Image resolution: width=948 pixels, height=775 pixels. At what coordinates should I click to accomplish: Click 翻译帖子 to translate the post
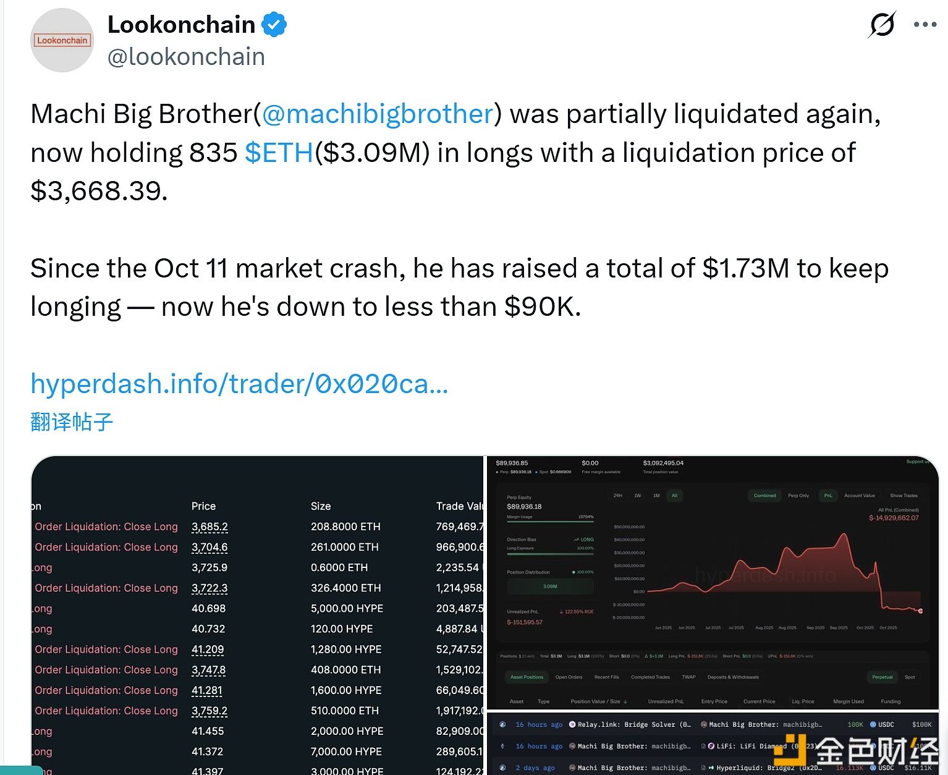(71, 422)
